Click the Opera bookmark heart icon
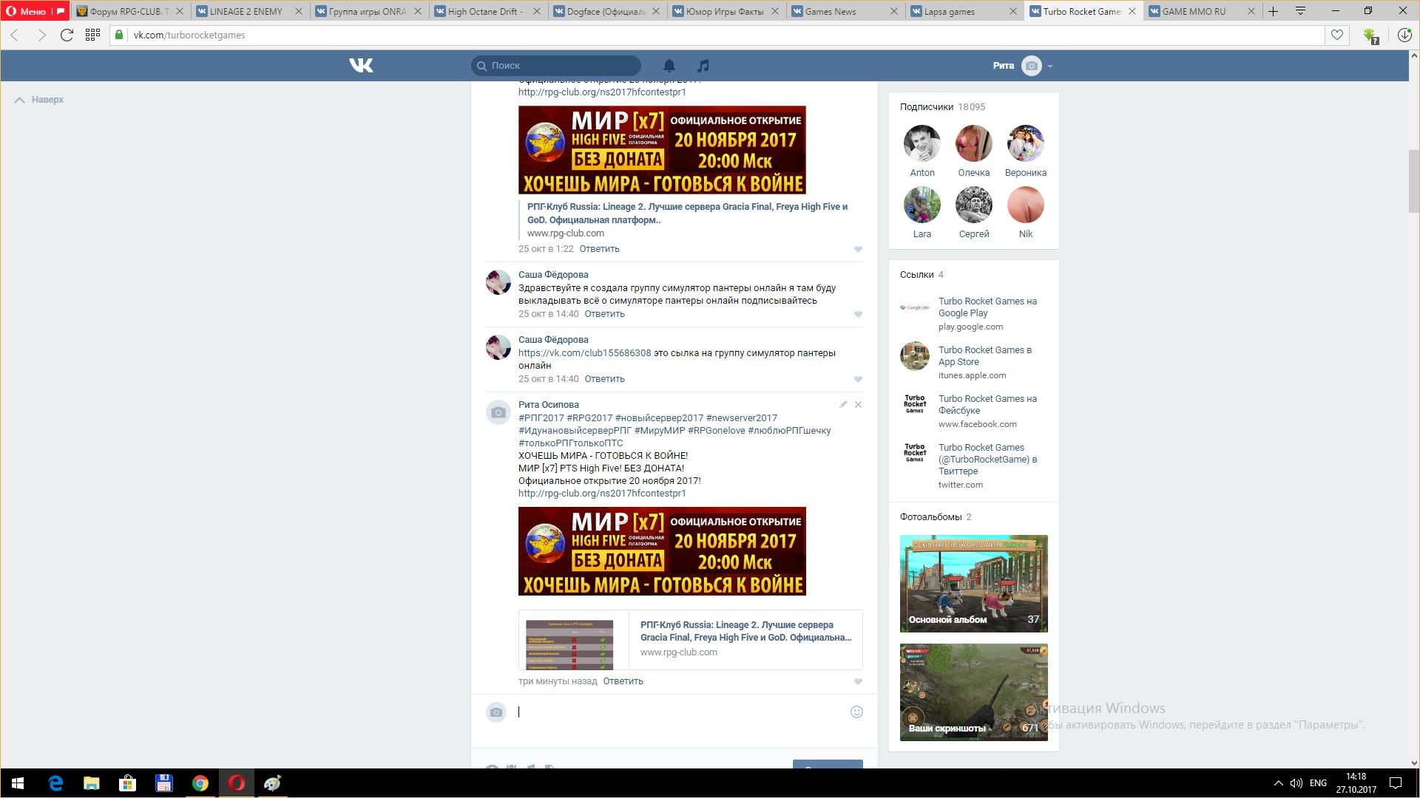The height and width of the screenshot is (798, 1420). point(1336,35)
